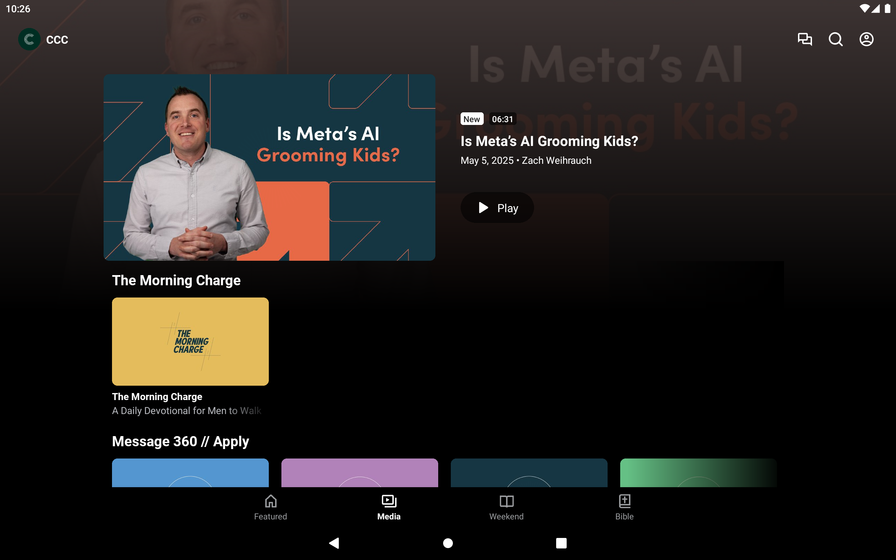Open the Bible icon in bottom navigation

click(x=624, y=502)
